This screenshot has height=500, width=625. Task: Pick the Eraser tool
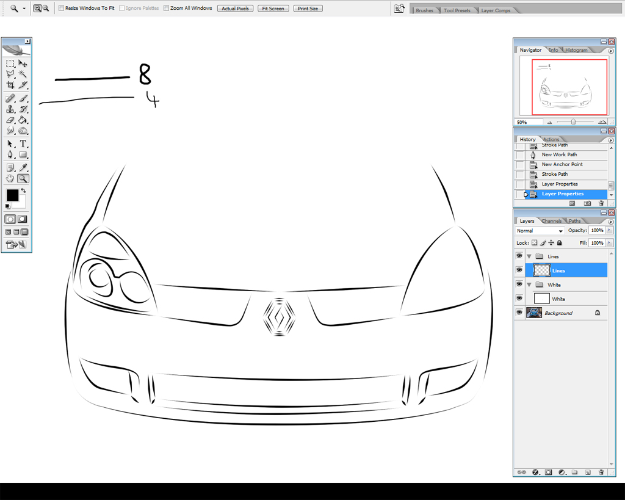tap(10, 120)
